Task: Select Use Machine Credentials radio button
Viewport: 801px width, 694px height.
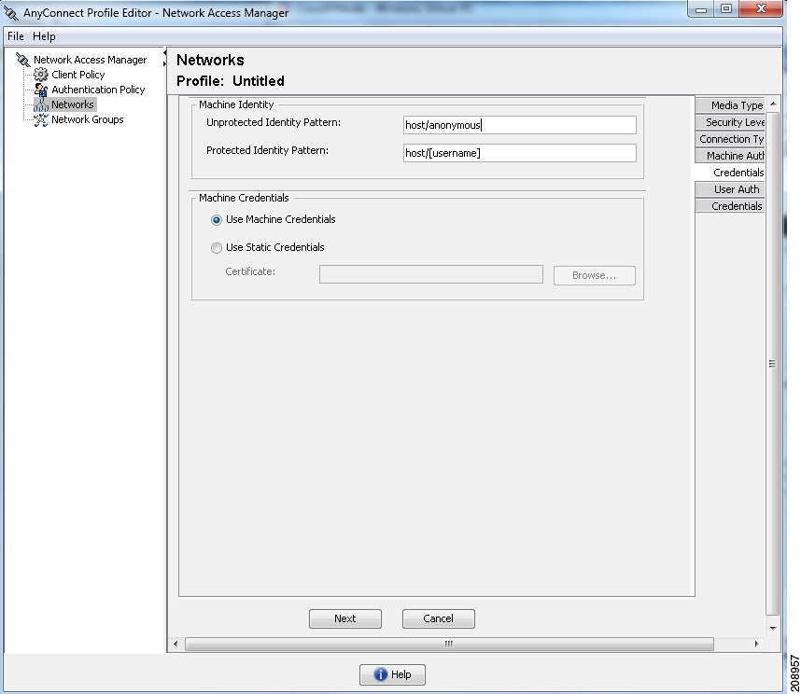Action: pyautogui.click(x=217, y=220)
